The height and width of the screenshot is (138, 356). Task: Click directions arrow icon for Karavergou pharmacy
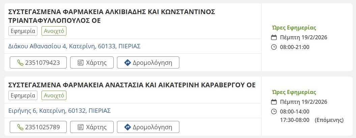coord(127,127)
